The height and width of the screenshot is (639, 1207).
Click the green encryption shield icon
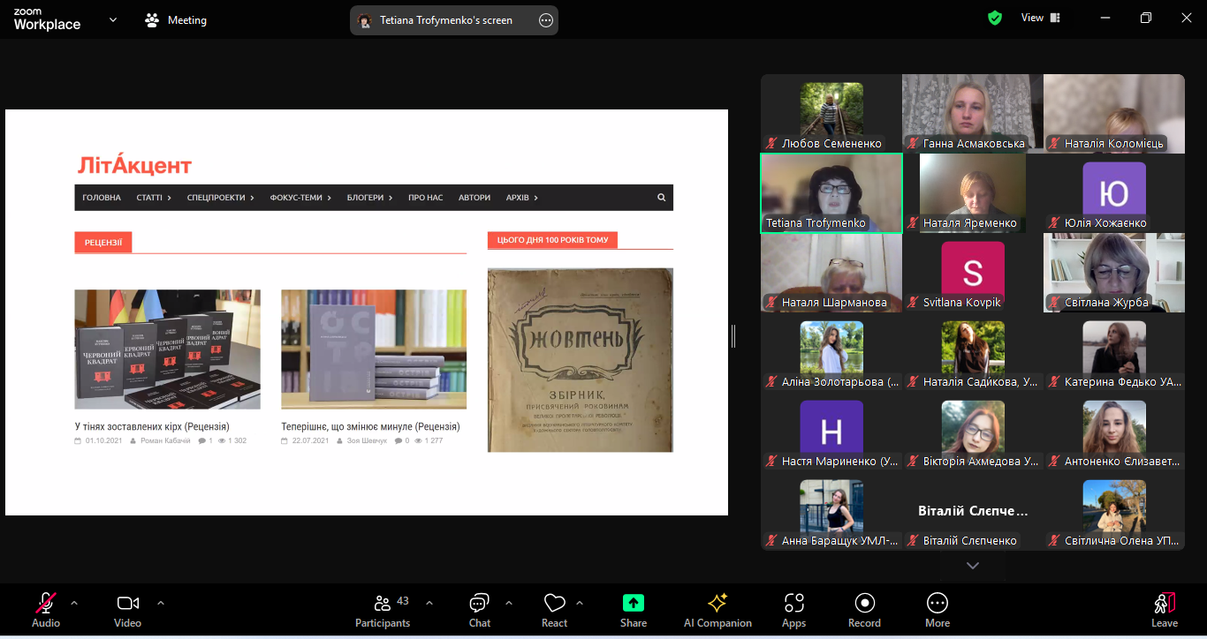[995, 18]
